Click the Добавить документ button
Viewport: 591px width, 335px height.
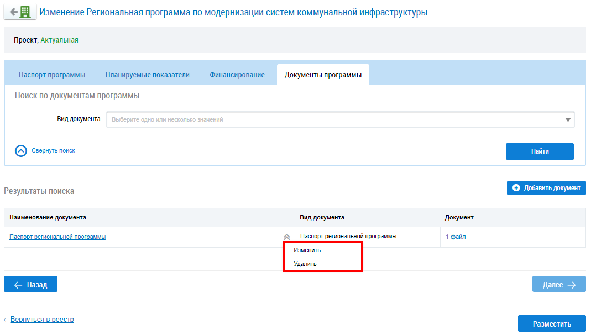coord(546,188)
